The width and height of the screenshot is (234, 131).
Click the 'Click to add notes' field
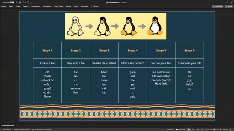8,126
